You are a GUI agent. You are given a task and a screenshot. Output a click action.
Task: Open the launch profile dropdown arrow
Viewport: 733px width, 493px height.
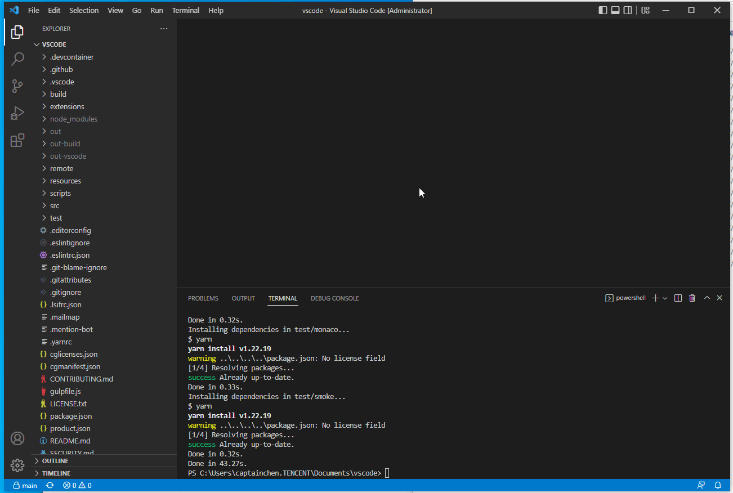point(665,298)
